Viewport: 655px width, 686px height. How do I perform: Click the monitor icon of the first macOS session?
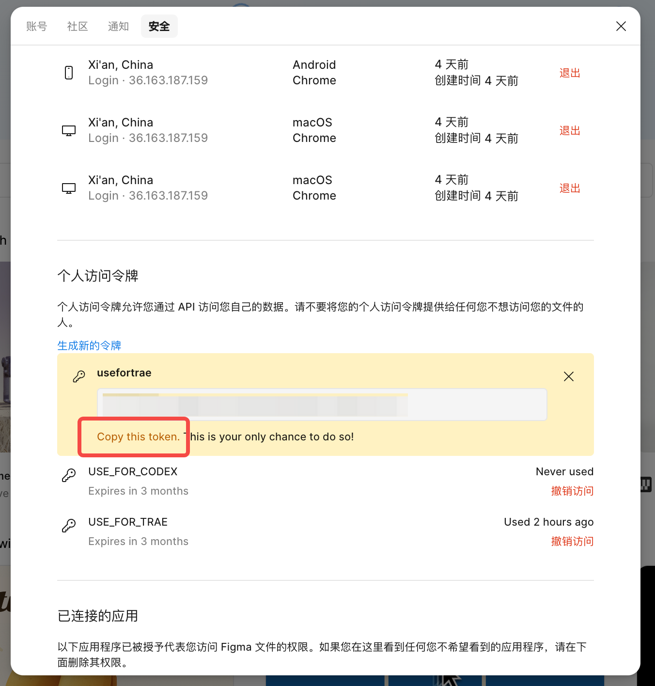(69, 130)
